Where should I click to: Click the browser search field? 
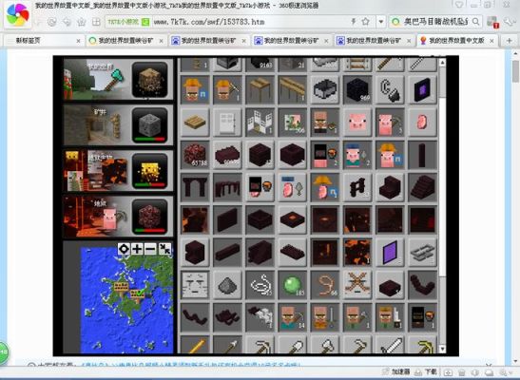[x=434, y=22]
